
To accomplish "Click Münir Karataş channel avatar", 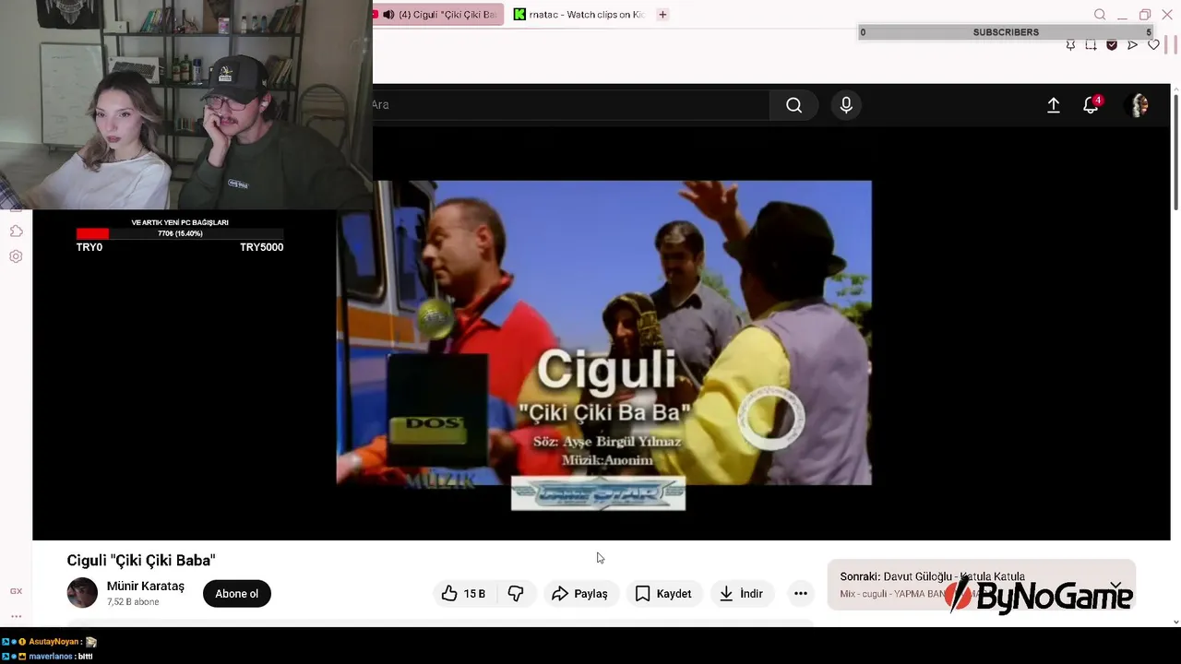I will (82, 593).
